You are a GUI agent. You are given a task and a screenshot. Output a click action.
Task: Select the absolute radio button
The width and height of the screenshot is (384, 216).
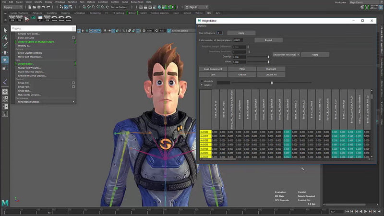202,81
